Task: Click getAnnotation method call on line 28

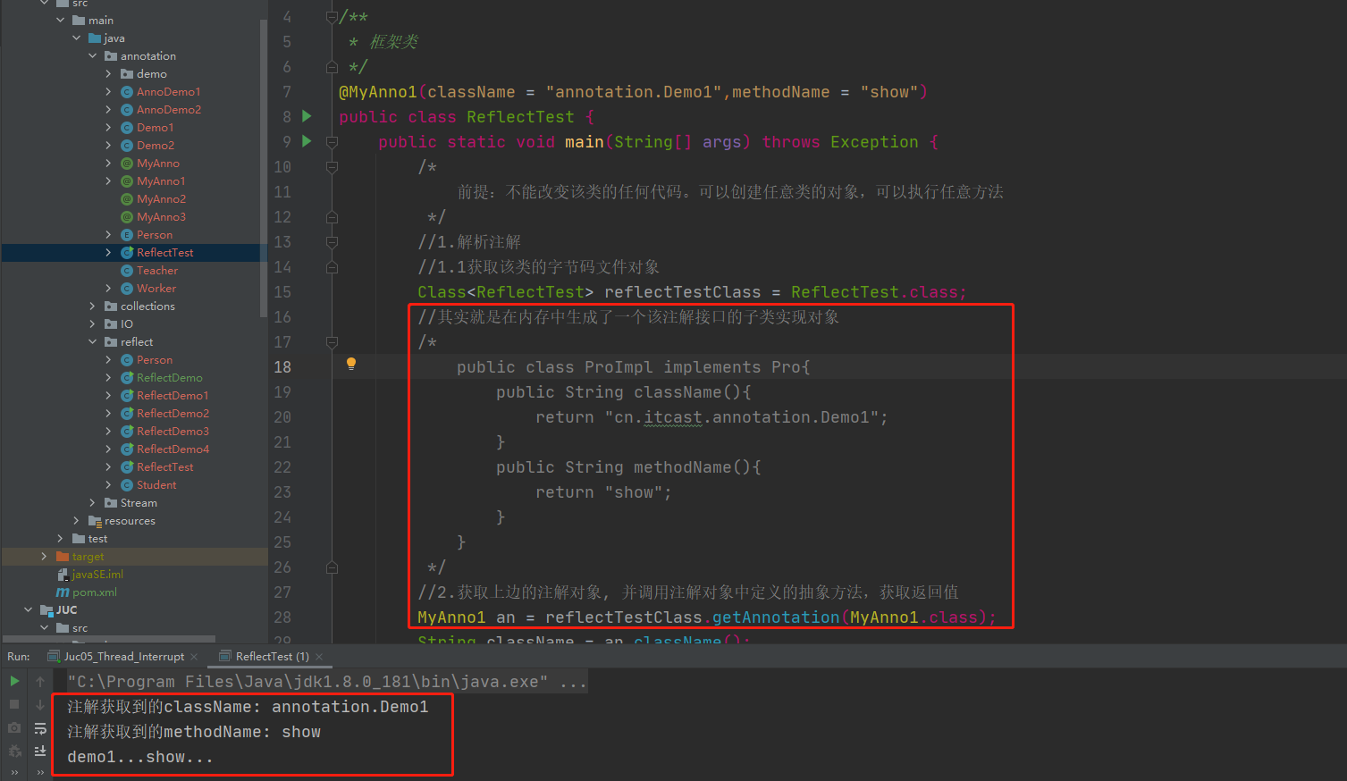Action: tap(776, 617)
